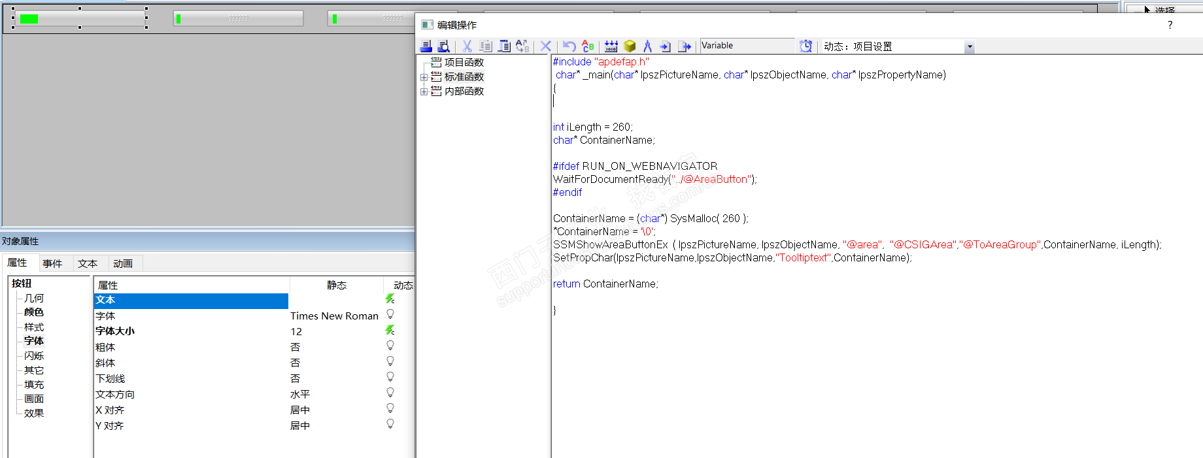This screenshot has width=1203, height=458.
Task: Select 其它 in object property tree
Action: [x=34, y=370]
